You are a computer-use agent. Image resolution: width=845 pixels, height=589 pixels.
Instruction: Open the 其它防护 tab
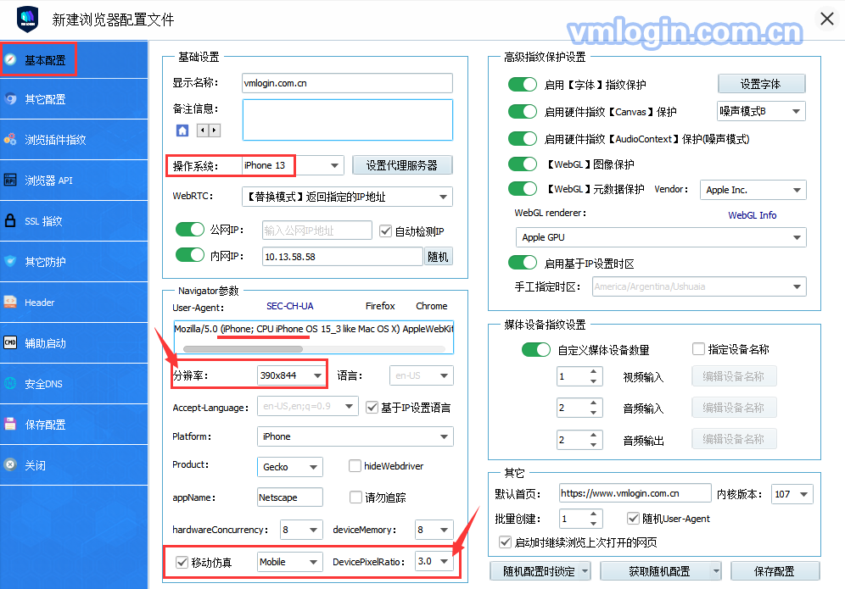pos(74,261)
